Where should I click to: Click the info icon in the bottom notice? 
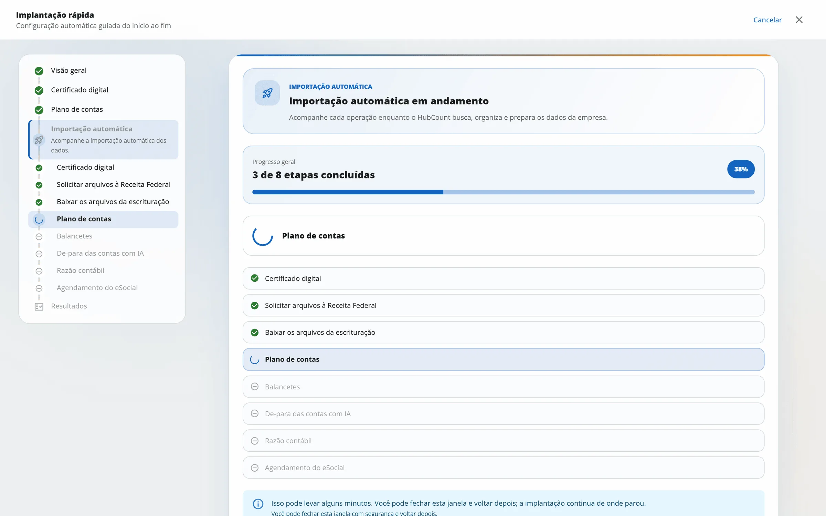point(258,504)
